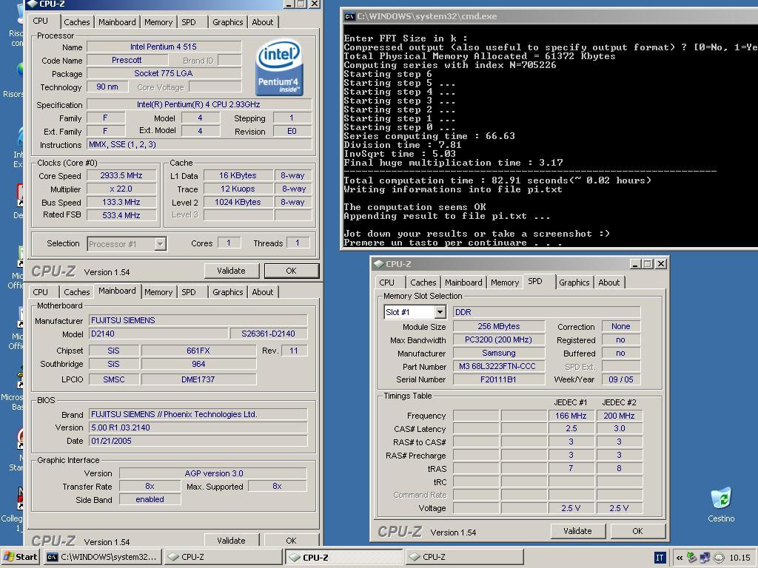
Task: Click Validate in the Mainboard CPU-Z window
Action: pos(231,540)
